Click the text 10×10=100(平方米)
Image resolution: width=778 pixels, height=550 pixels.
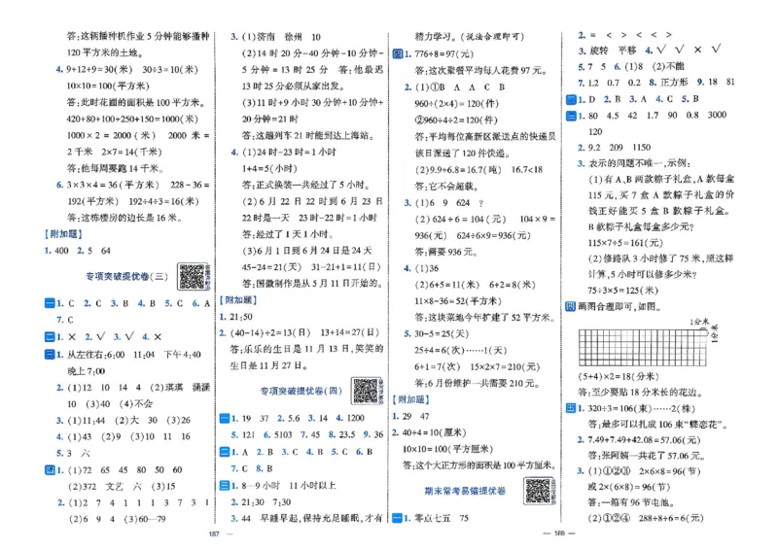(x=108, y=86)
